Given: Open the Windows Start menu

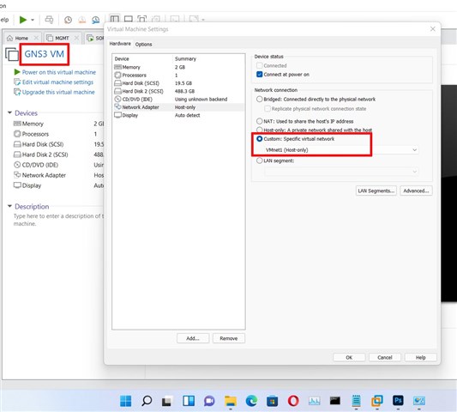Looking at the screenshot, I should point(126,401).
